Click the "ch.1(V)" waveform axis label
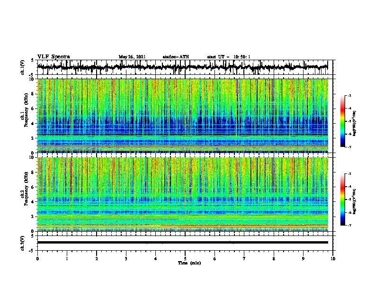This screenshot has height=290, width=375. pyautogui.click(x=23, y=67)
